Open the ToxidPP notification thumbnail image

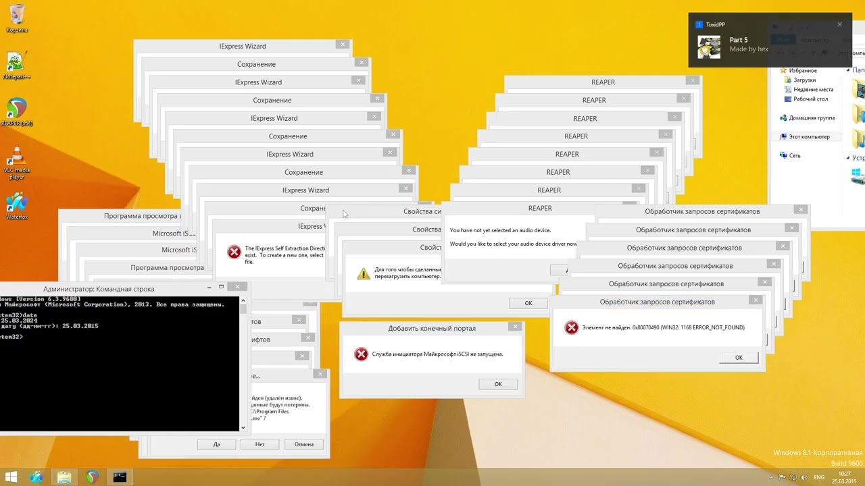[x=709, y=47]
